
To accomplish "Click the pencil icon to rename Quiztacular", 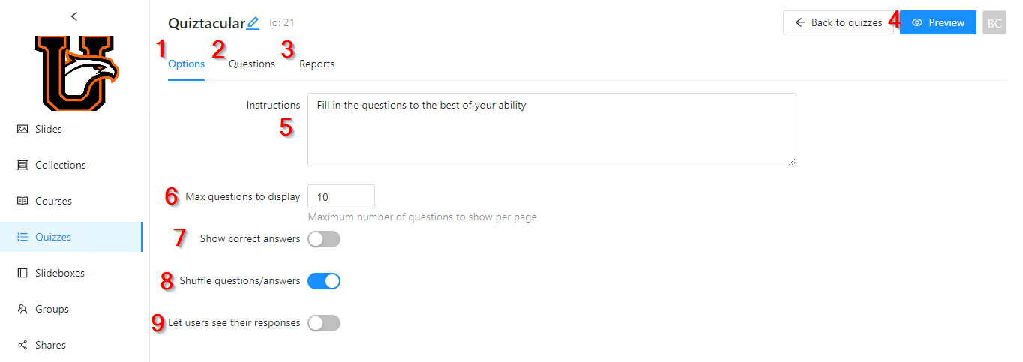I will (253, 23).
